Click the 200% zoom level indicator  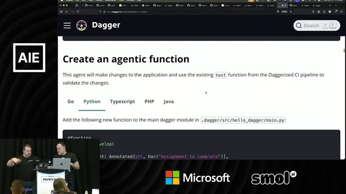coord(284,12)
